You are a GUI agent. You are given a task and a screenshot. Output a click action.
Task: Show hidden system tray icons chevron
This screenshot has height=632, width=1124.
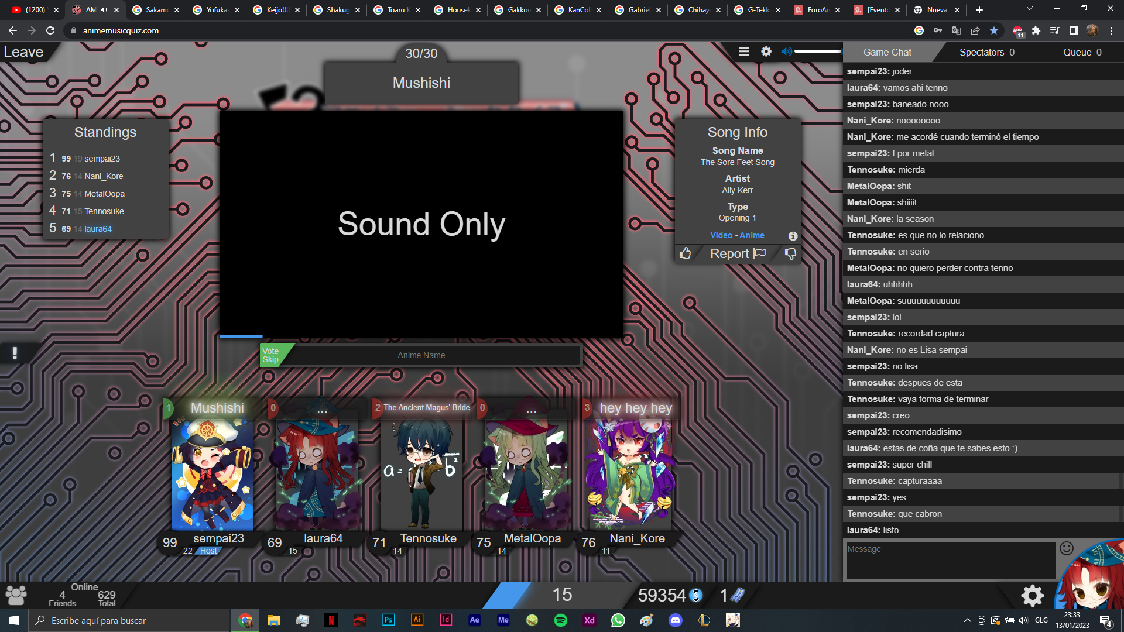coord(967,620)
